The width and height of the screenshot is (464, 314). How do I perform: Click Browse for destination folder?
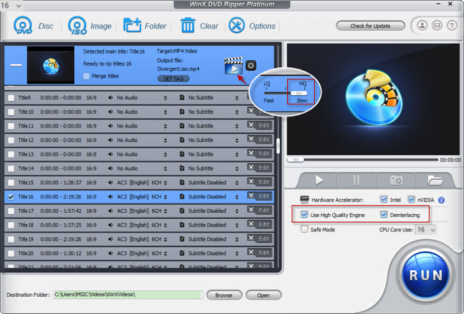pos(224,295)
